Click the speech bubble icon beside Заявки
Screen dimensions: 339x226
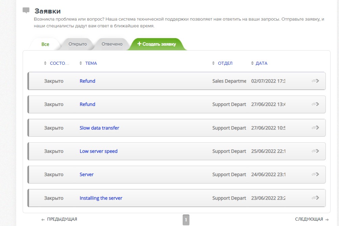pyautogui.click(x=26, y=10)
